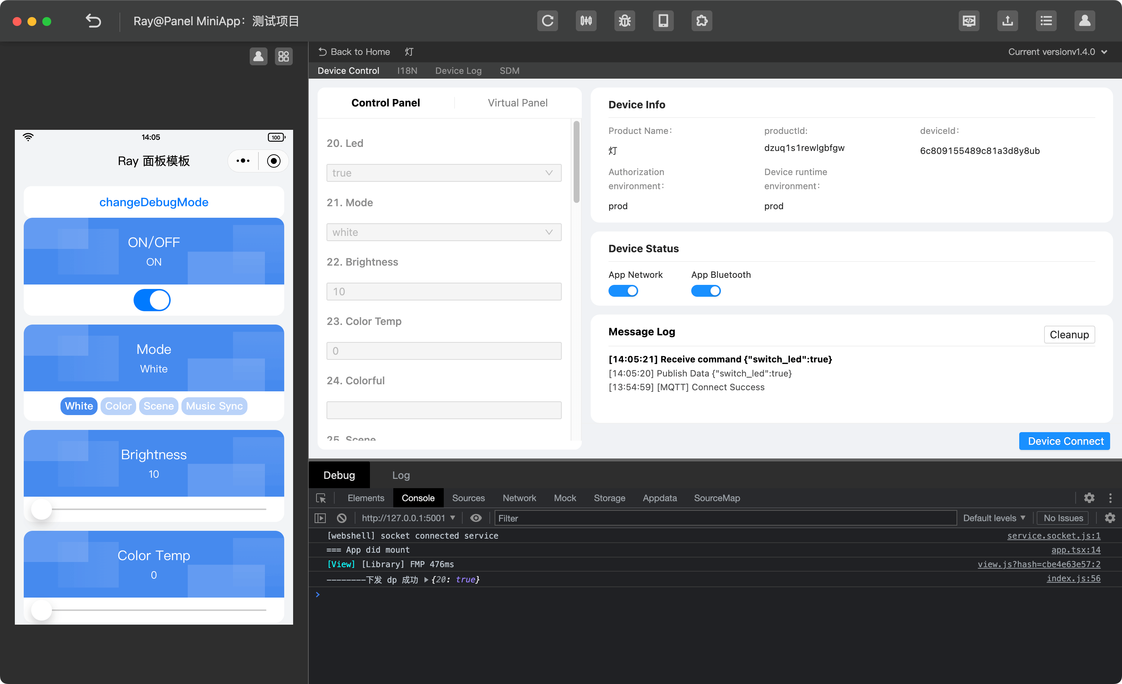Toggle the ON/OFF switch in simulator

(x=152, y=300)
